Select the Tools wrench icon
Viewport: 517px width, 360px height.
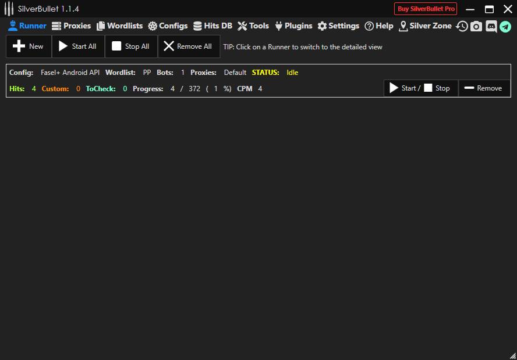(x=253, y=26)
